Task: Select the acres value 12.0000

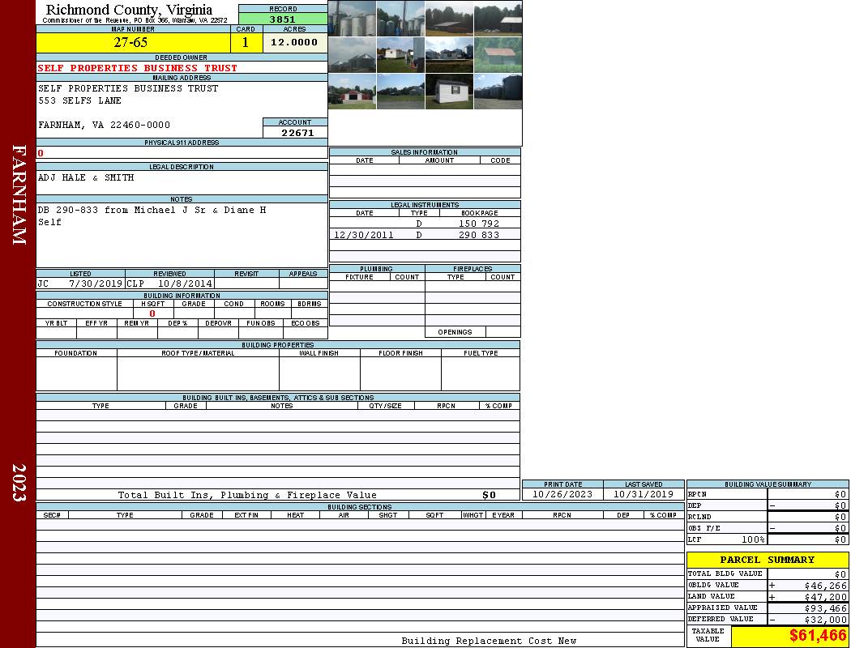Action: [x=295, y=43]
